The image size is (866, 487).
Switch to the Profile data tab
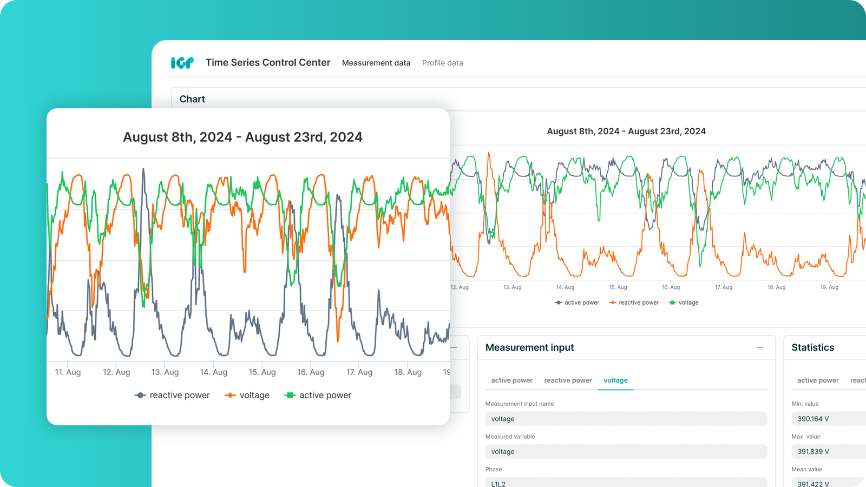click(x=443, y=63)
